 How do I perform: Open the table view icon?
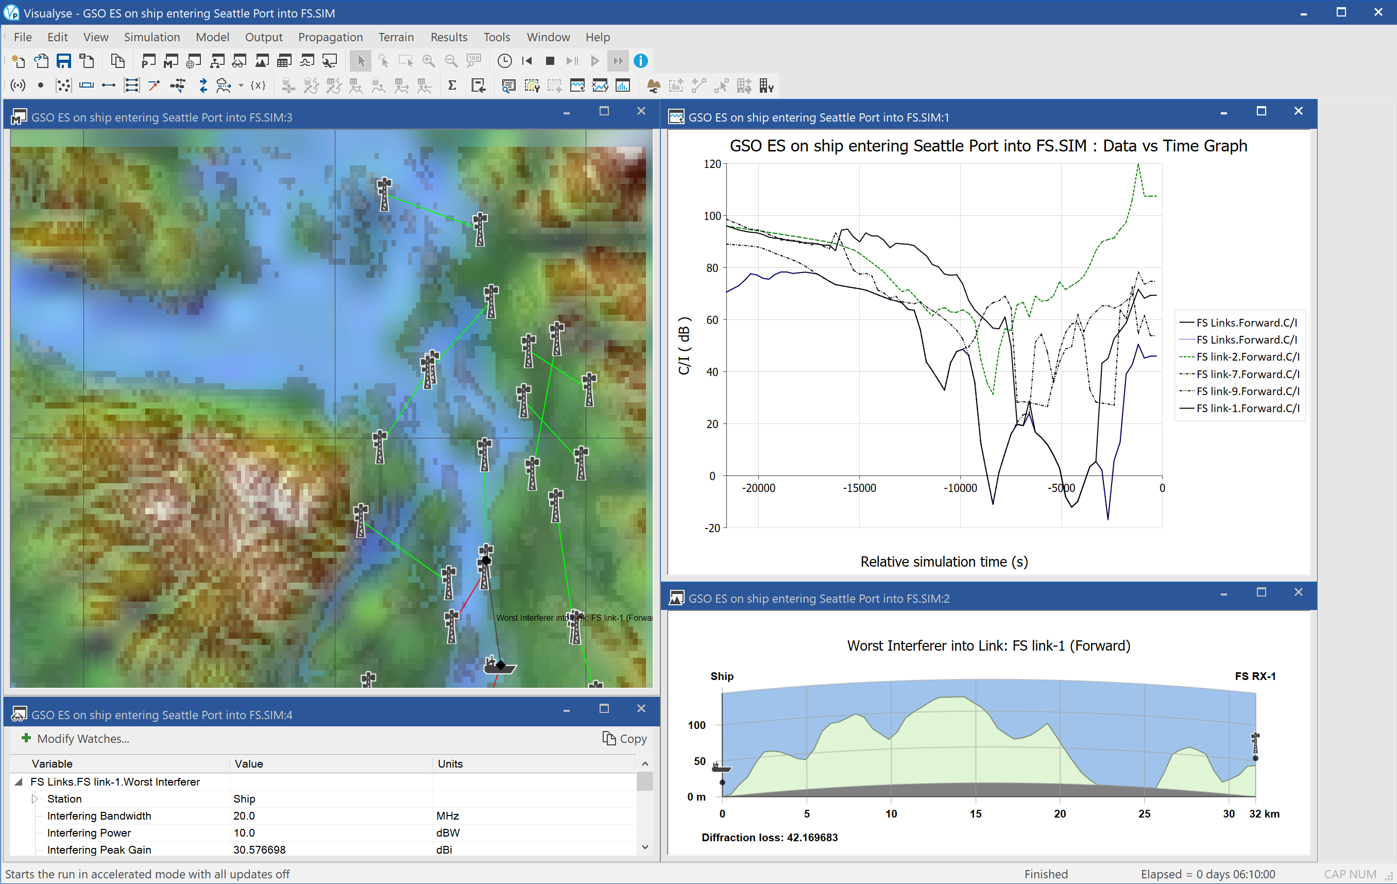click(284, 61)
